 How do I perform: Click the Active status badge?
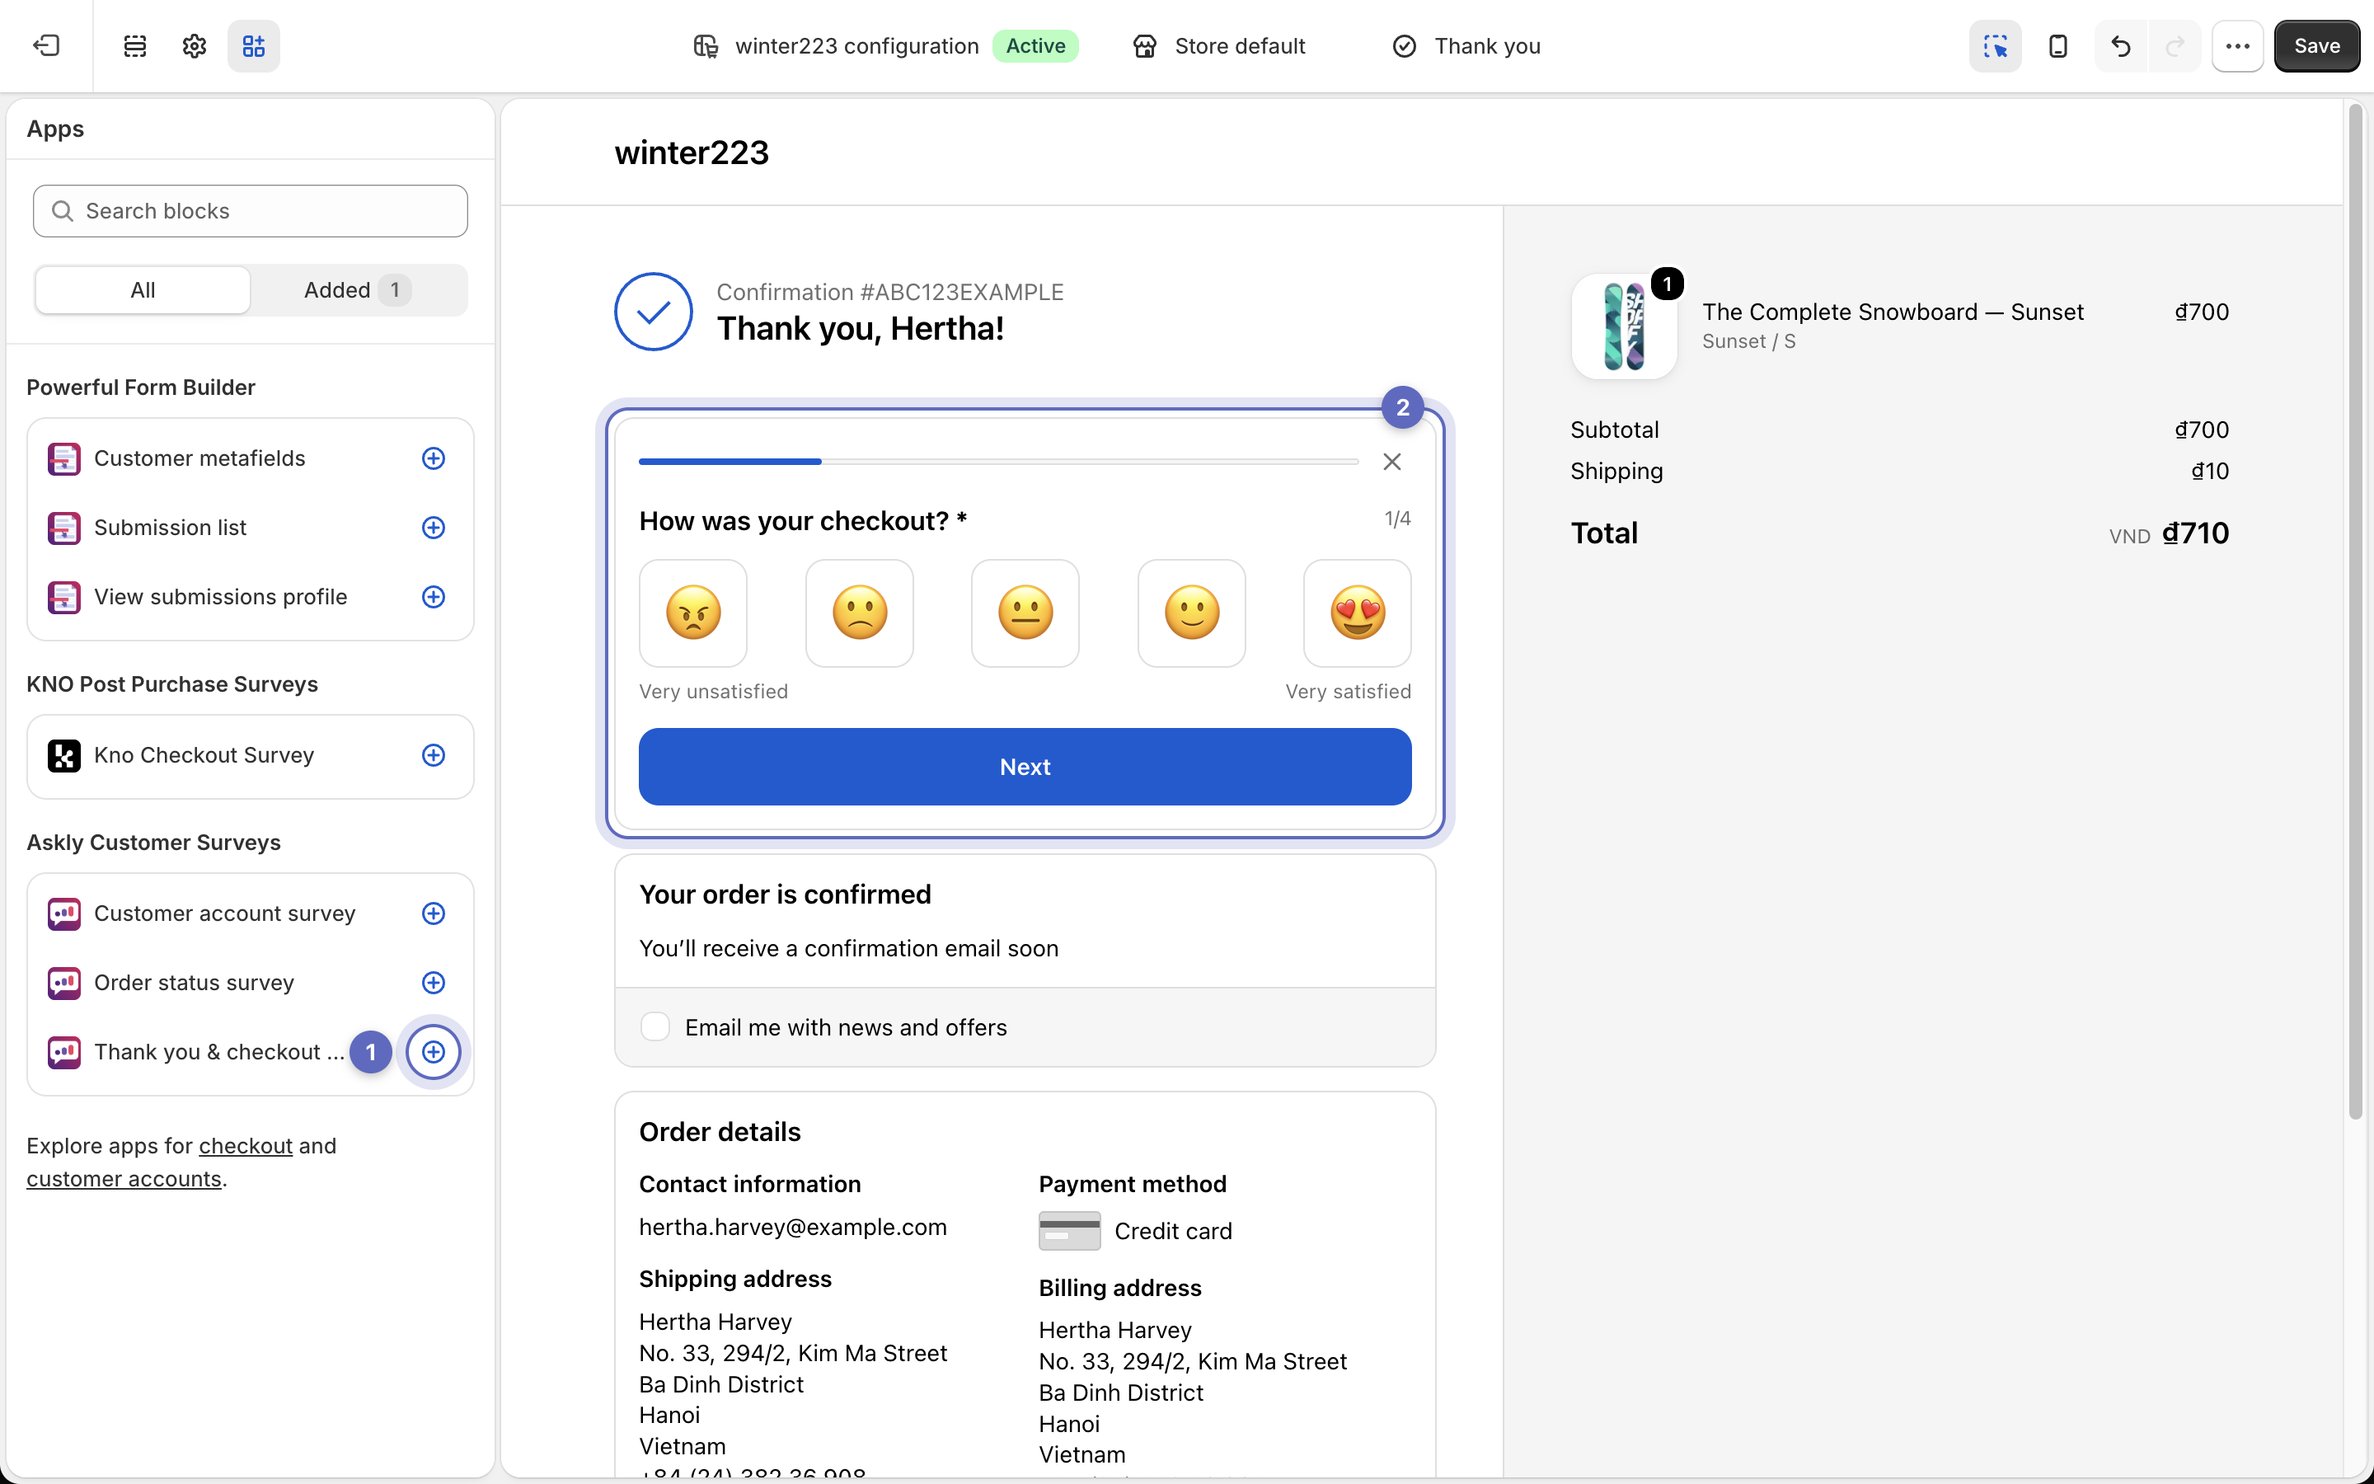pyautogui.click(x=1036, y=46)
